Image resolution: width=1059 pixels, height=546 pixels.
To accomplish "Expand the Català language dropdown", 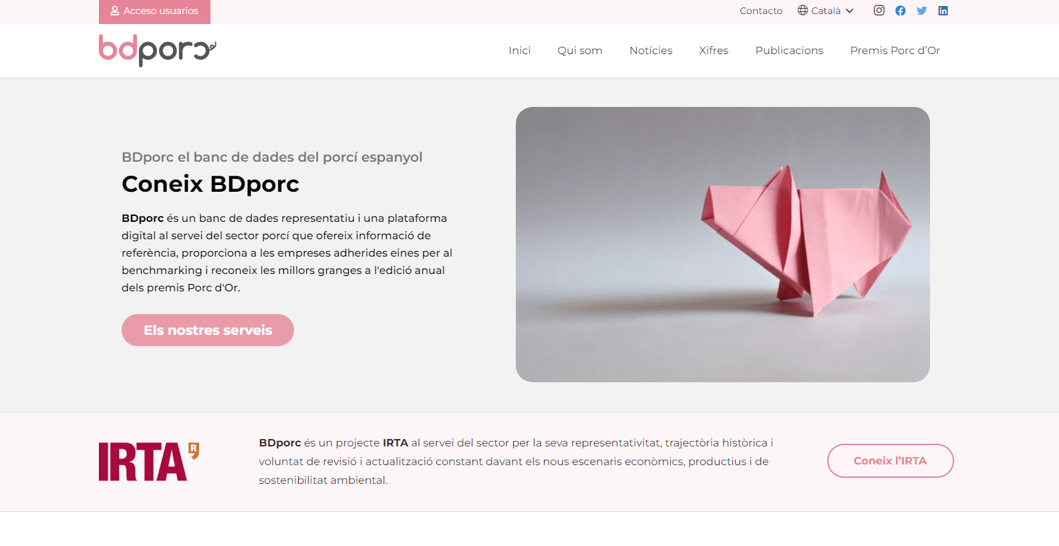I will coord(826,11).
